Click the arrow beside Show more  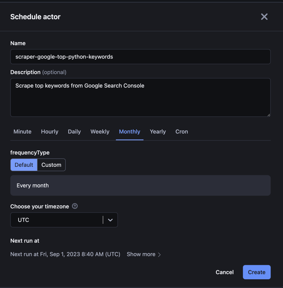[x=160, y=254]
